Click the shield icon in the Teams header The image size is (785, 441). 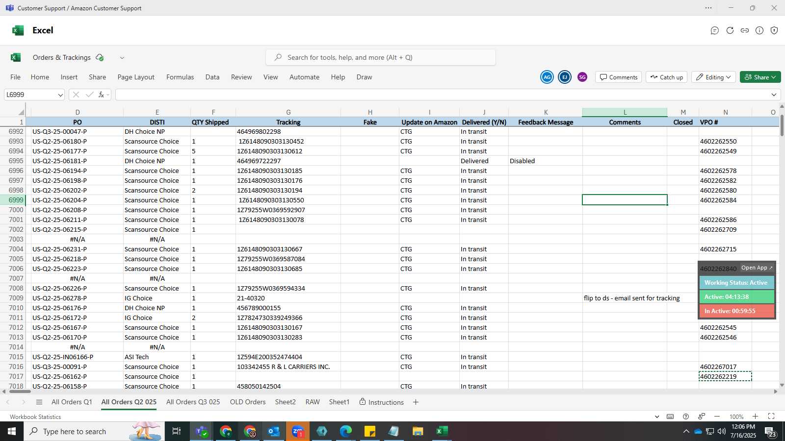(x=774, y=30)
